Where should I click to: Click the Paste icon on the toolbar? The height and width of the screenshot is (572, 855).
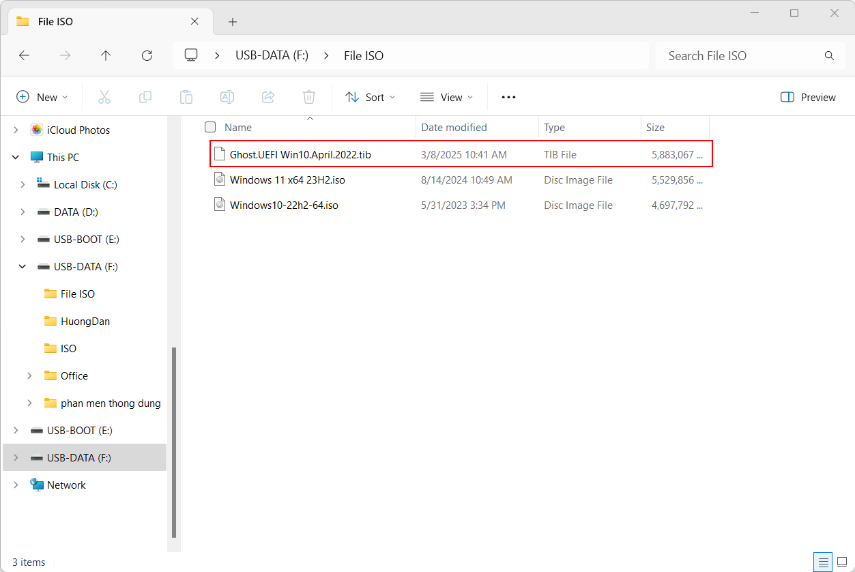tap(186, 97)
